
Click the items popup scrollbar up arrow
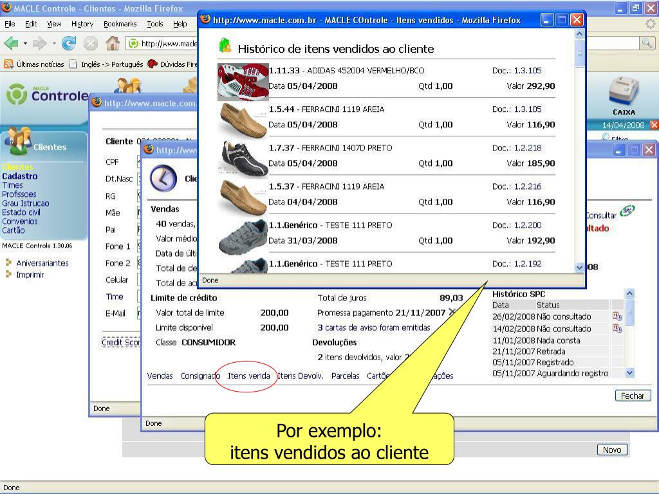580,33
